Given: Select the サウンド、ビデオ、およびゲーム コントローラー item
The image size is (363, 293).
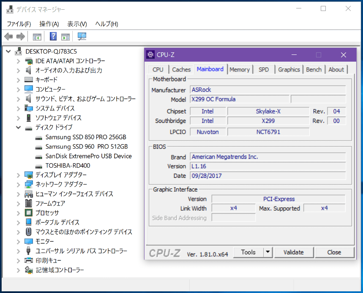Looking at the screenshot, I should click(x=85, y=99).
